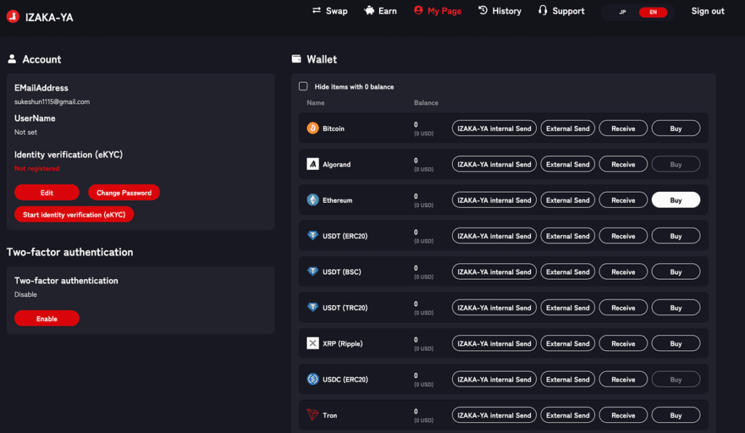The height and width of the screenshot is (433, 745).
Task: Click the Ethereum coin icon
Action: click(313, 200)
